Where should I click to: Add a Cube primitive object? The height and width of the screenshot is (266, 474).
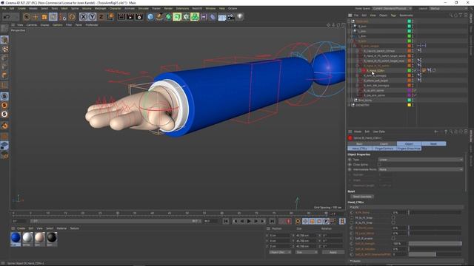click(150, 17)
